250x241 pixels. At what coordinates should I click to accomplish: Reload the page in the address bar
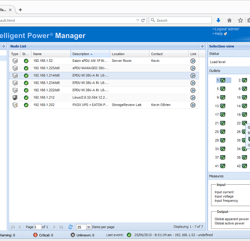143,20
